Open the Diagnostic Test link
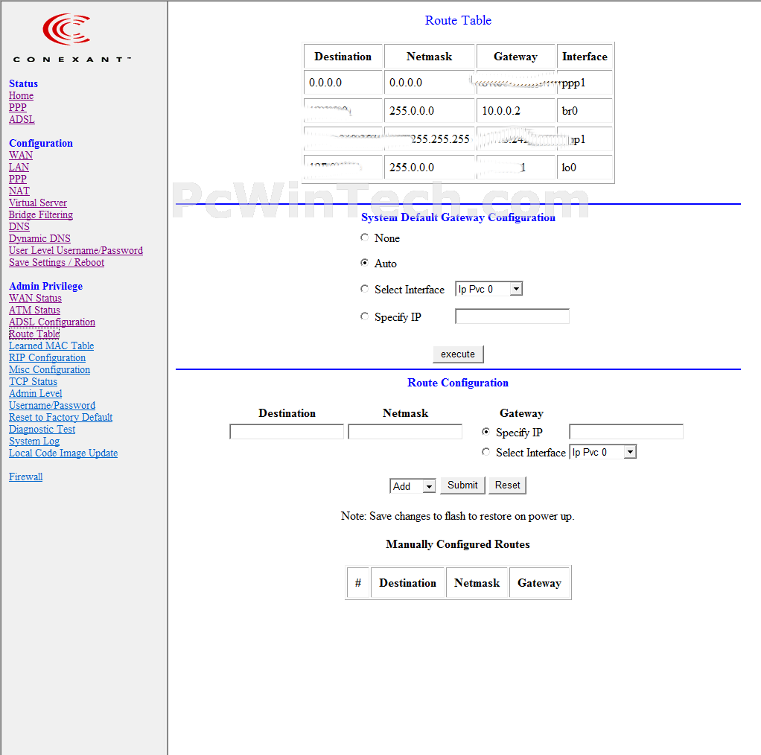 click(42, 429)
